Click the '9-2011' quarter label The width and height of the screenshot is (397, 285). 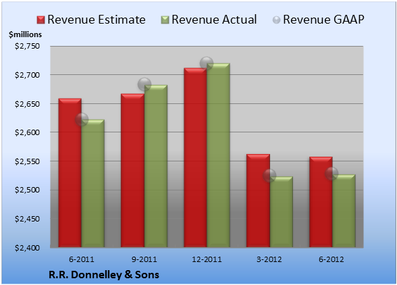click(x=144, y=259)
